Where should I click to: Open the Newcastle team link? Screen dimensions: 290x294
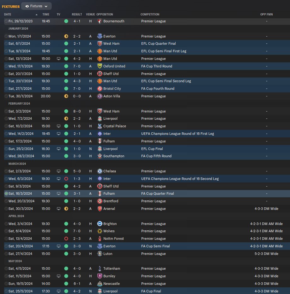[x=111, y=284]
